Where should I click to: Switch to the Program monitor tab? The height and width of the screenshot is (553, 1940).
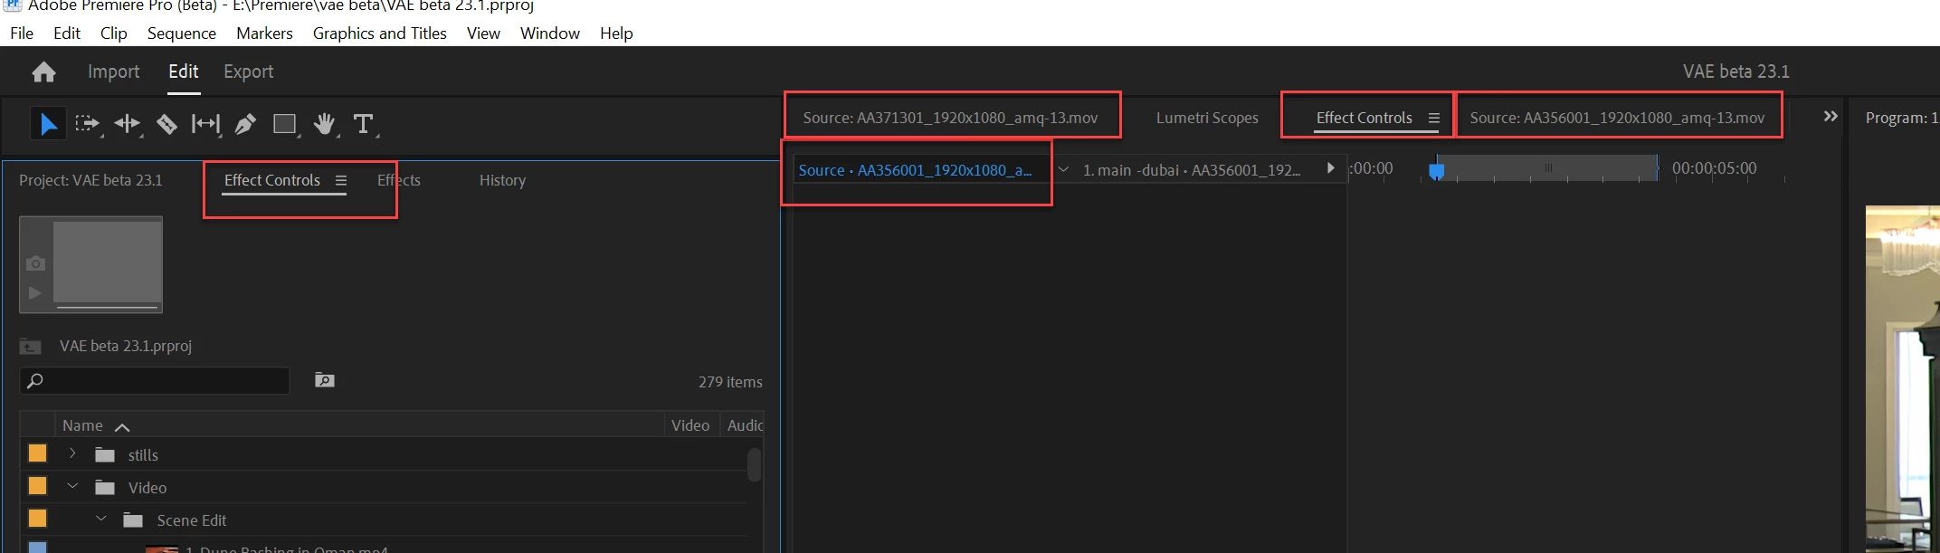(x=1902, y=118)
